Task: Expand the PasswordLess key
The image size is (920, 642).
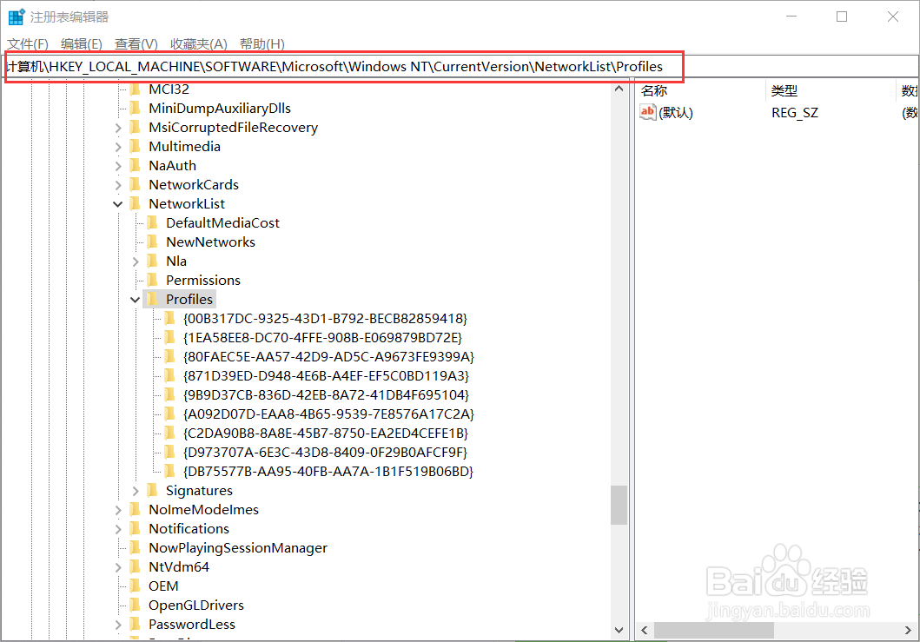Action: [x=118, y=625]
